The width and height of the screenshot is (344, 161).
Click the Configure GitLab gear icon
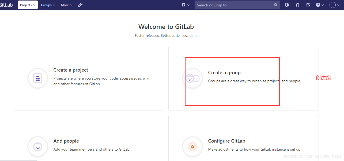192,147
